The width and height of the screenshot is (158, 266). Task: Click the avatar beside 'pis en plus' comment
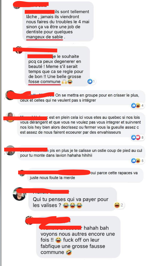[10, 150]
